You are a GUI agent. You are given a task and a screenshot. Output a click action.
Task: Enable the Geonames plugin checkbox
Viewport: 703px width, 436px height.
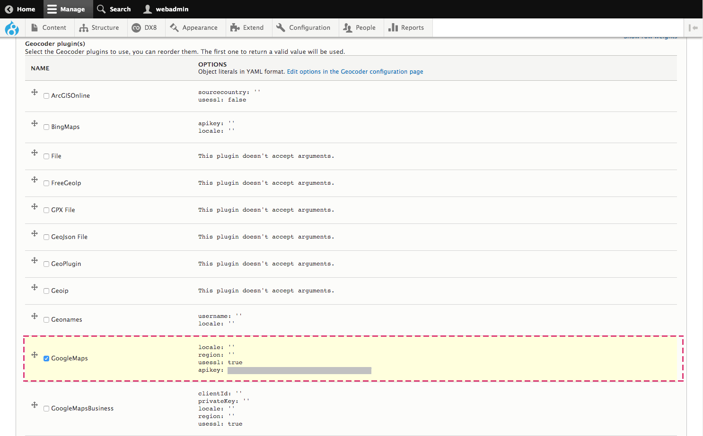46,320
